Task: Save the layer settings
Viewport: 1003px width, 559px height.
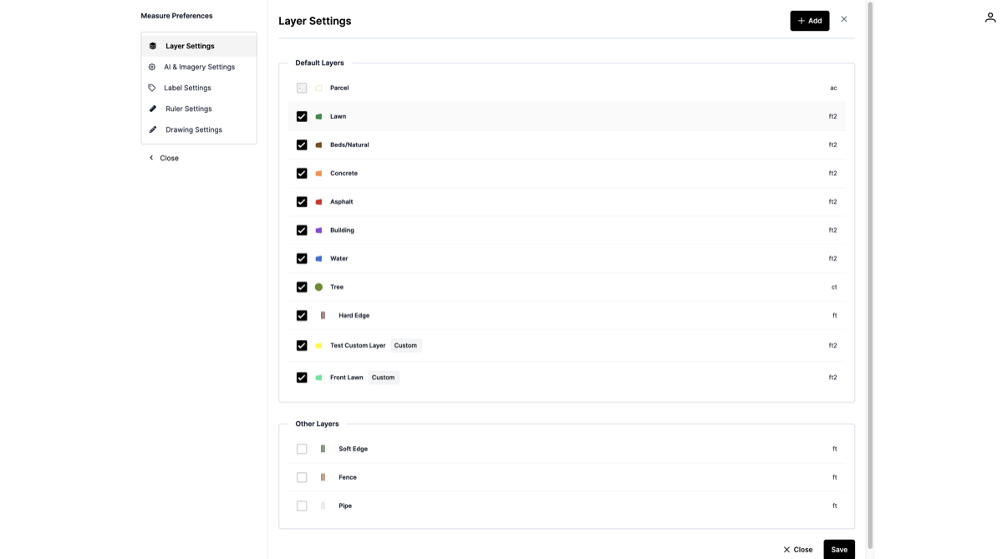Action: tap(838, 549)
